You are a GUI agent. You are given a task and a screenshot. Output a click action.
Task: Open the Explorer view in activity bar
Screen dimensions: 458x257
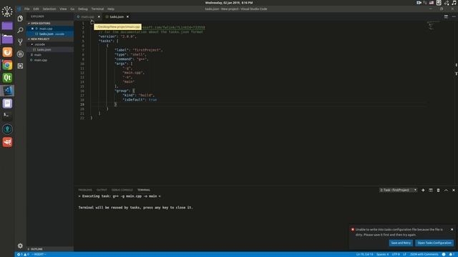pyautogui.click(x=20, y=19)
